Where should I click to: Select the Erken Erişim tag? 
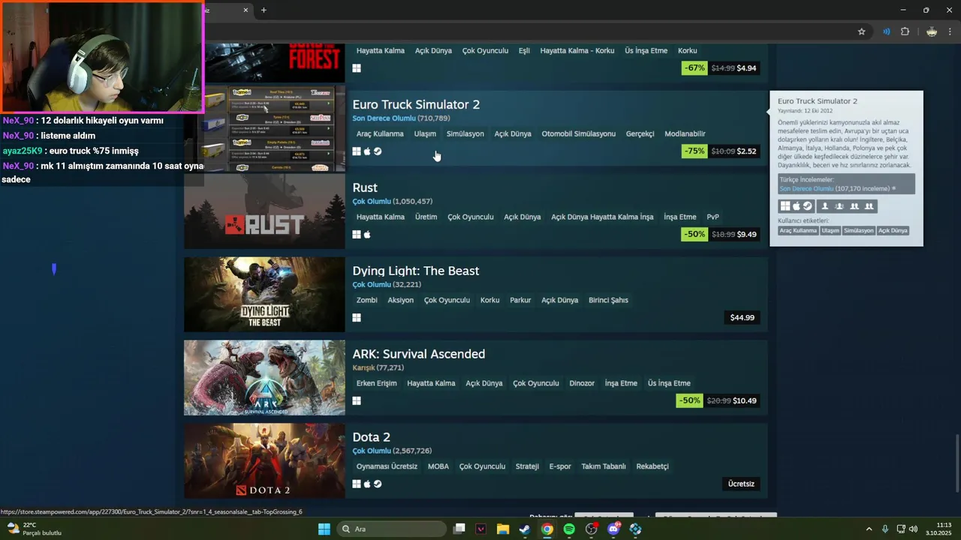click(376, 383)
